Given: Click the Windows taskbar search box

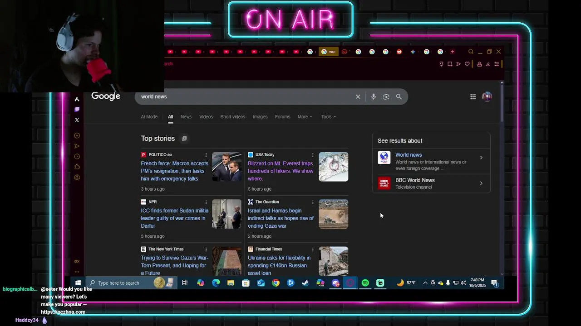Looking at the screenshot, I should click(130, 283).
